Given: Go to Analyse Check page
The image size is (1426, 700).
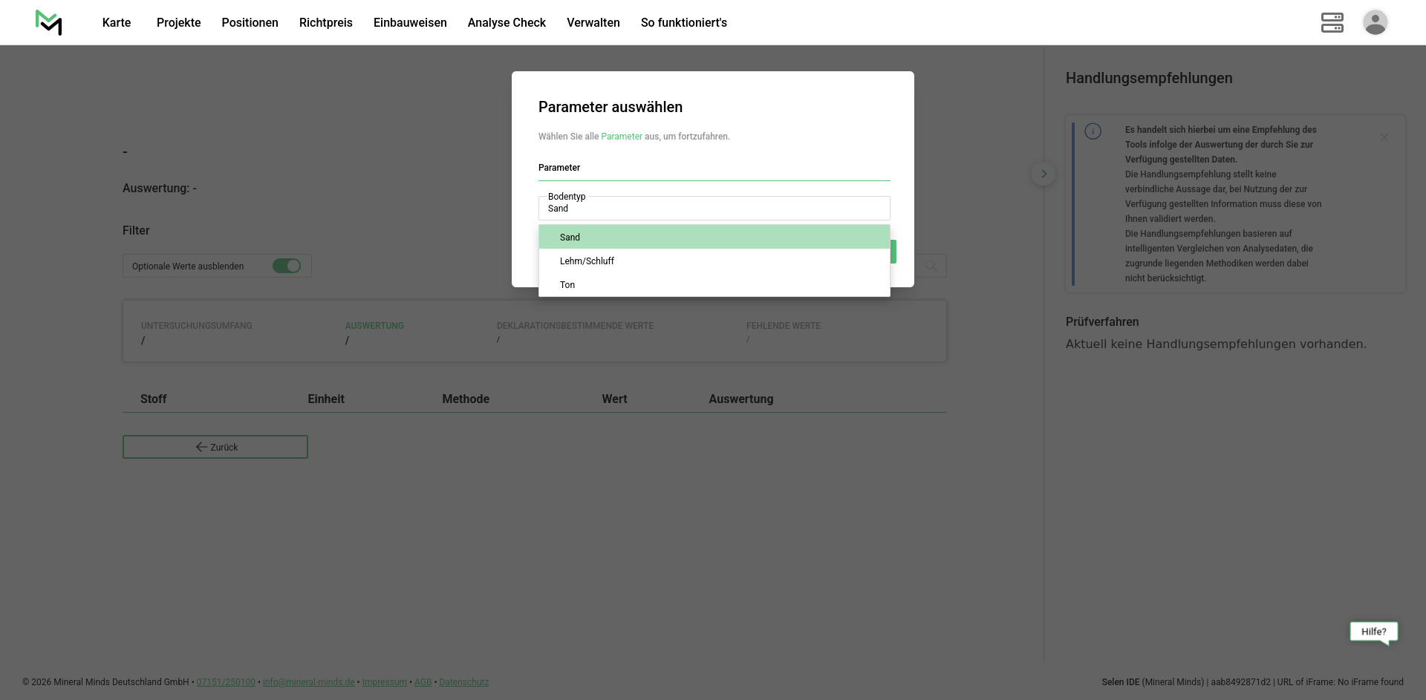Looking at the screenshot, I should pos(507,22).
